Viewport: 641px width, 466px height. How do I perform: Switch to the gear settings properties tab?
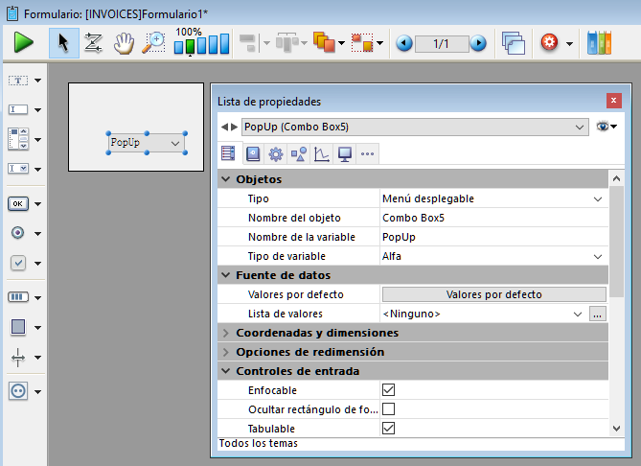click(x=275, y=153)
